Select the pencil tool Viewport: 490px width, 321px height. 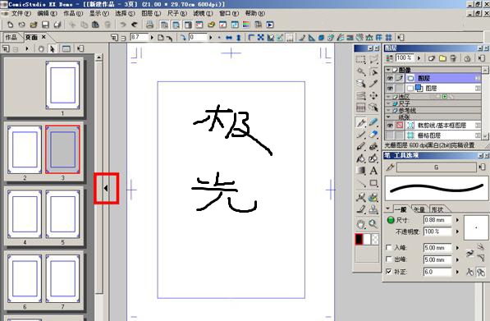pos(361,135)
